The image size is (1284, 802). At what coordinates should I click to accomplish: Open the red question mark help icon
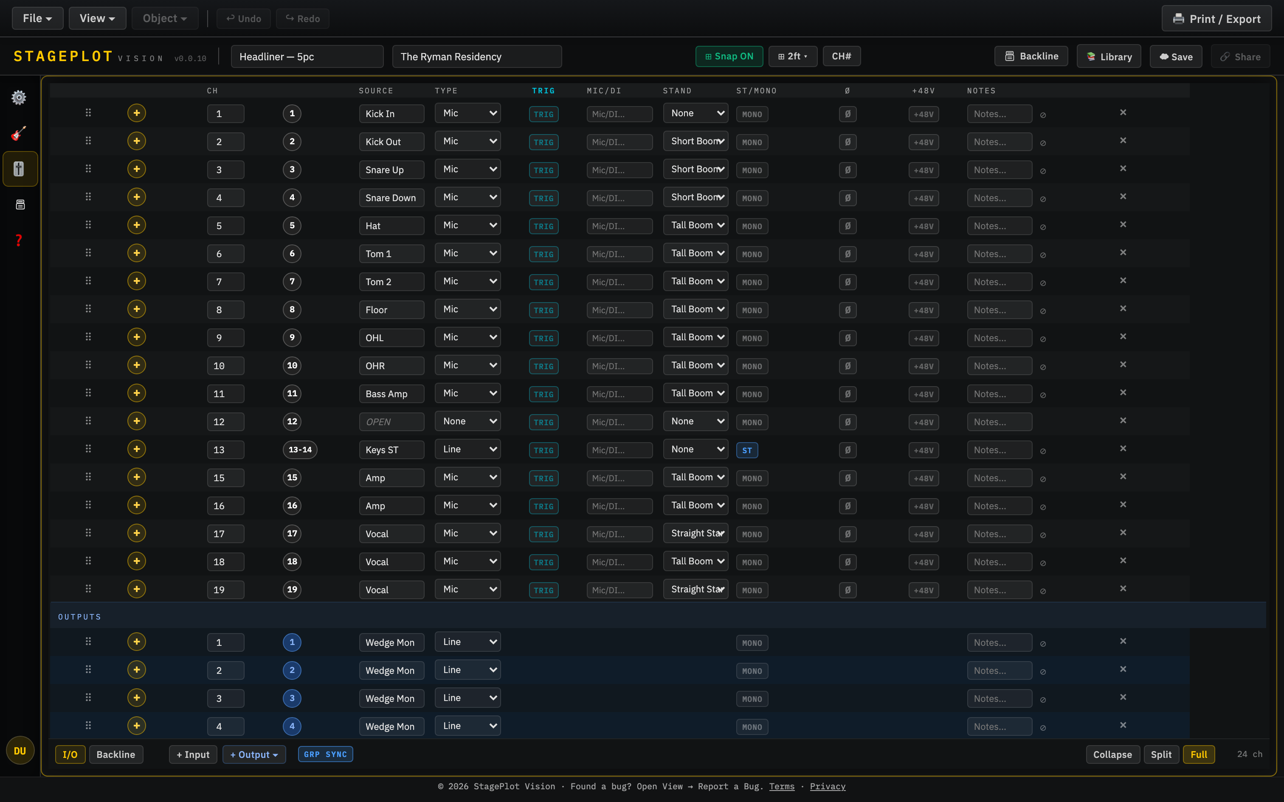tap(19, 240)
